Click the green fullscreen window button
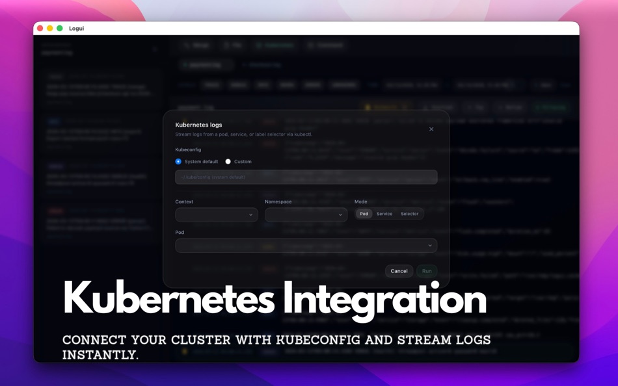The width and height of the screenshot is (618, 386). click(59, 29)
